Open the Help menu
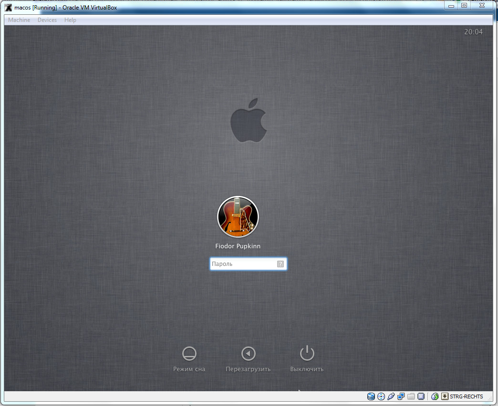Screen dimensions: 498x406 [70, 20]
